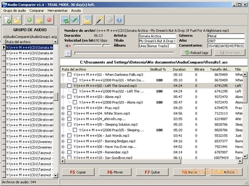
Task: Enable checkbox for 05 - Sleeping Solution.mp3
Action: pos(69,124)
